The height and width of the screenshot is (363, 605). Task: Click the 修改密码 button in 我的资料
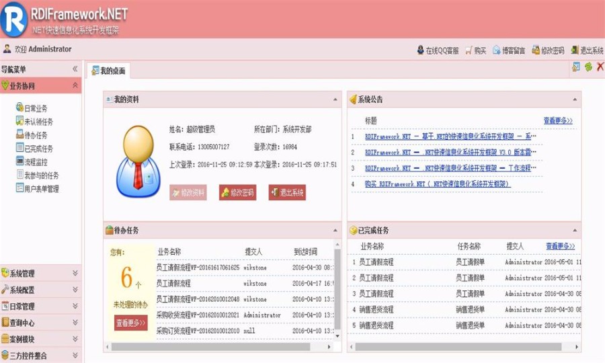coord(238,192)
